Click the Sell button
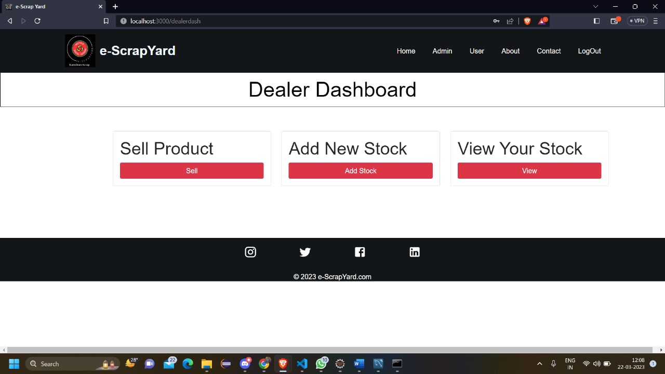665x374 pixels. click(192, 170)
